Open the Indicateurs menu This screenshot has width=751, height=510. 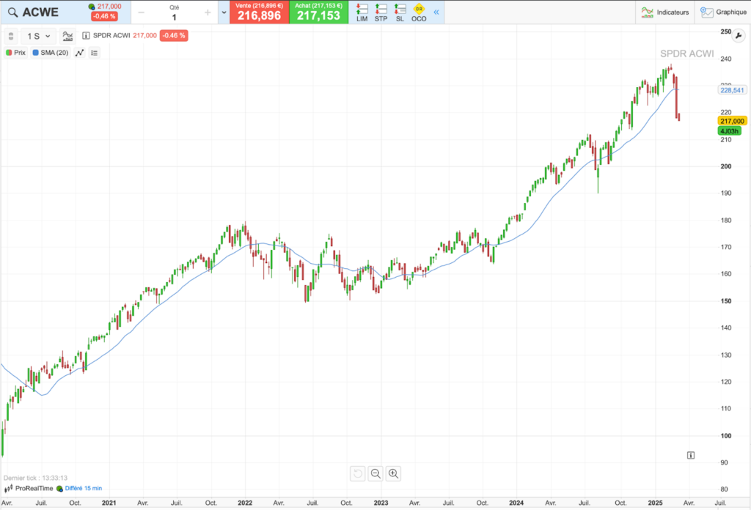(664, 12)
